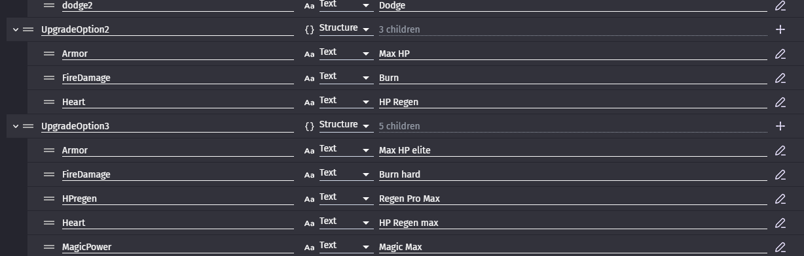The height and width of the screenshot is (256, 804).
Task: Edit HP Regen max using its pencil icon
Action: [780, 223]
